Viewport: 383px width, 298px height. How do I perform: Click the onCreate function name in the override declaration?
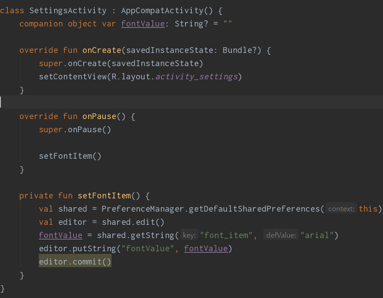(x=102, y=50)
